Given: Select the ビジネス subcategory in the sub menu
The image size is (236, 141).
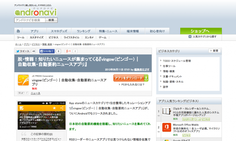Looking at the screenshot, I should coord(53,37).
